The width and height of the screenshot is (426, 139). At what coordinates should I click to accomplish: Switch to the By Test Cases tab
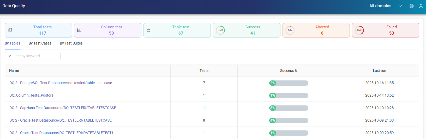[40, 43]
